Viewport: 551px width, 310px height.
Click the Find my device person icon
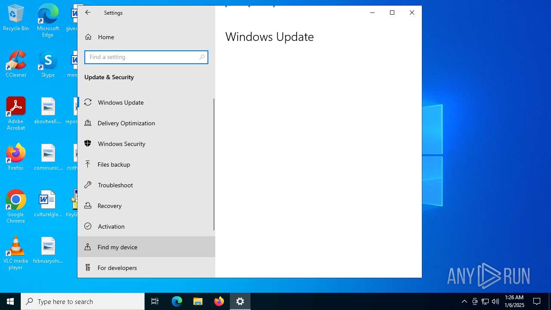click(88, 247)
